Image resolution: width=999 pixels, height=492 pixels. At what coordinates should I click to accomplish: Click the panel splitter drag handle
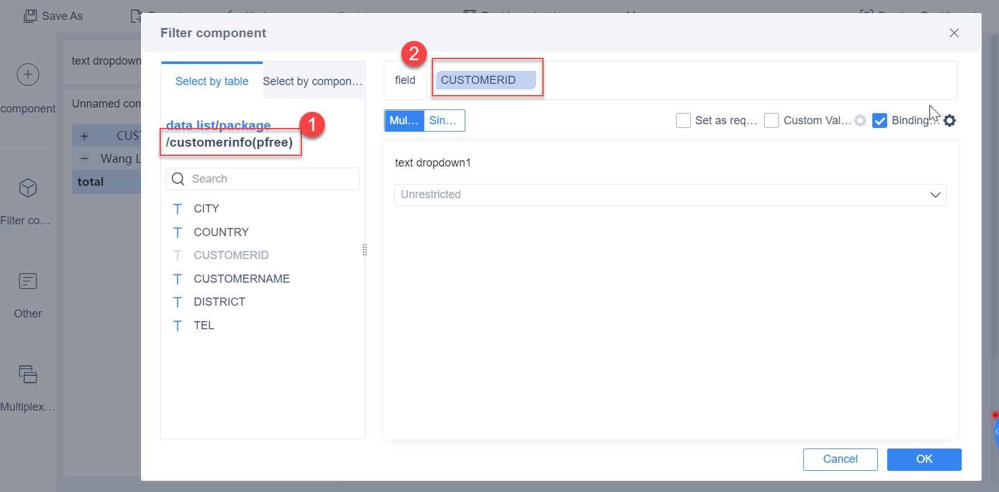click(x=365, y=250)
